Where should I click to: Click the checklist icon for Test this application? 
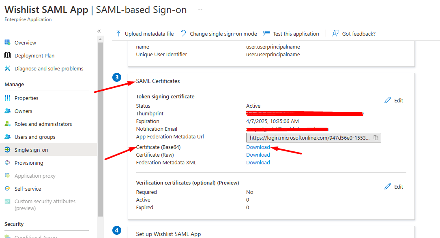tap(266, 34)
